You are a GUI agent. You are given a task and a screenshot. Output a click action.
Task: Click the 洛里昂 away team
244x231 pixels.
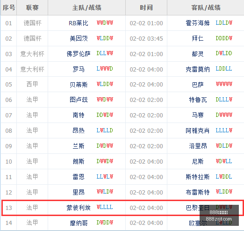pos(198,146)
